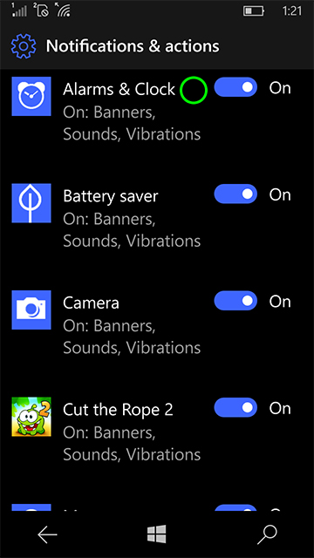The image size is (314, 558).
Task: Tap the Wi-Fi status icon
Action: point(62,10)
